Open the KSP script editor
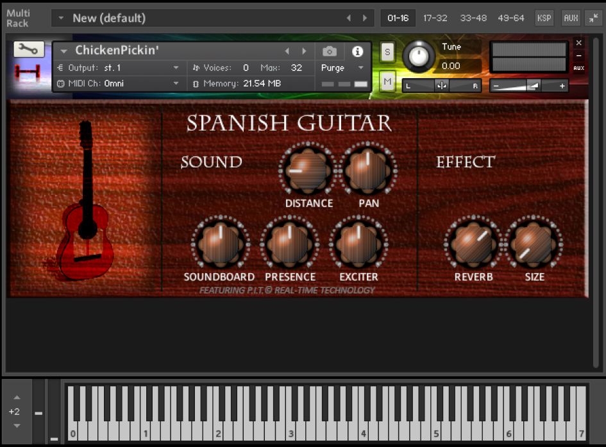Viewport: 606px width, 447px height. pos(544,18)
